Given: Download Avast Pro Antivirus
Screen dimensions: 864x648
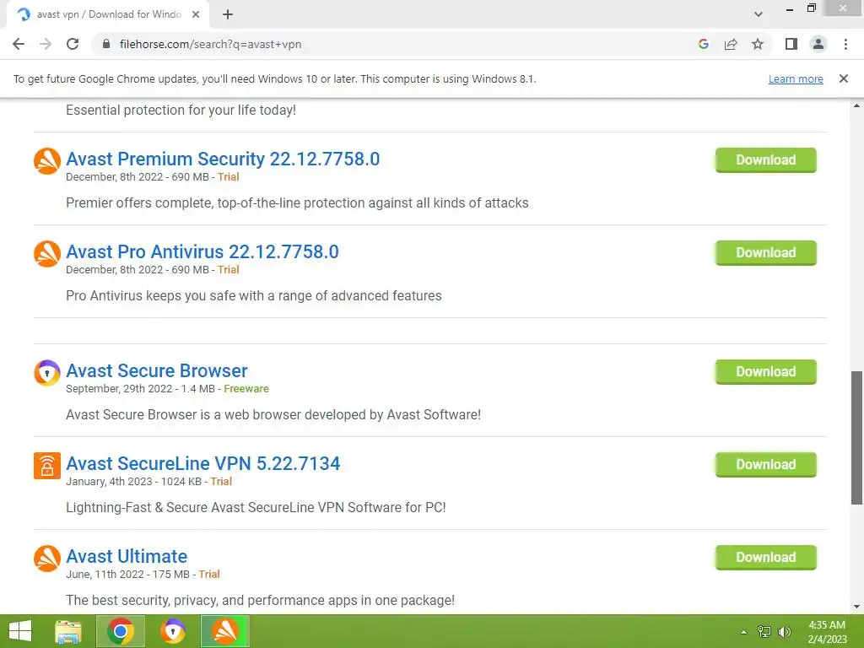Looking at the screenshot, I should pyautogui.click(x=766, y=252).
